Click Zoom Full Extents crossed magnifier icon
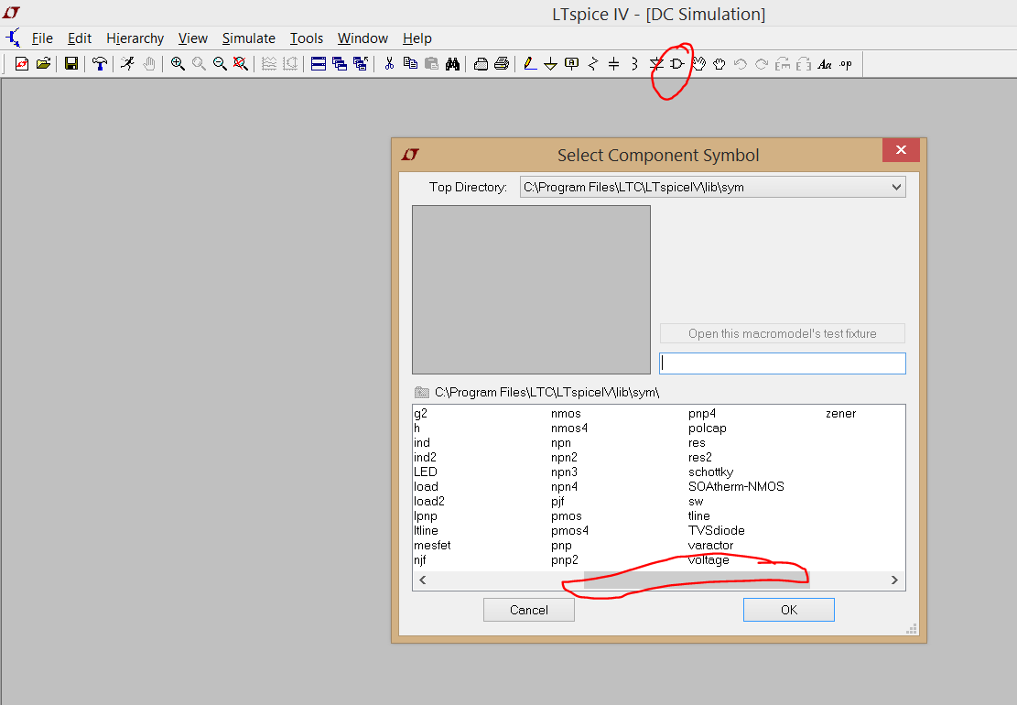Image resolution: width=1017 pixels, height=705 pixels. 241,63
